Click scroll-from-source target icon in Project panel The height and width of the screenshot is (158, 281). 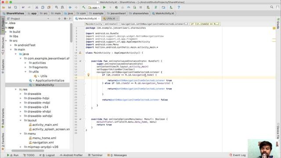pyautogui.click(x=59, y=18)
